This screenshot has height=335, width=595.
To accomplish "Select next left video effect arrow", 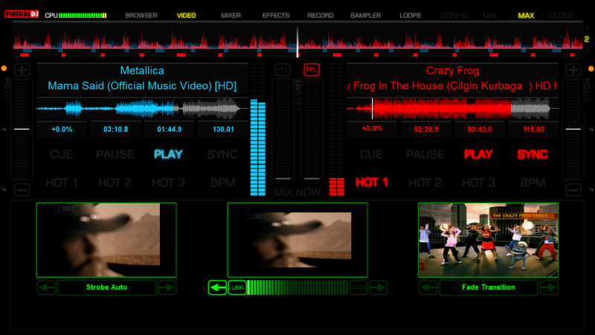I will 167,287.
